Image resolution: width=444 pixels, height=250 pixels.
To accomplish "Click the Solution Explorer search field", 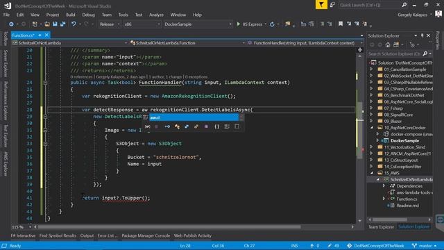I will tap(395, 53).
